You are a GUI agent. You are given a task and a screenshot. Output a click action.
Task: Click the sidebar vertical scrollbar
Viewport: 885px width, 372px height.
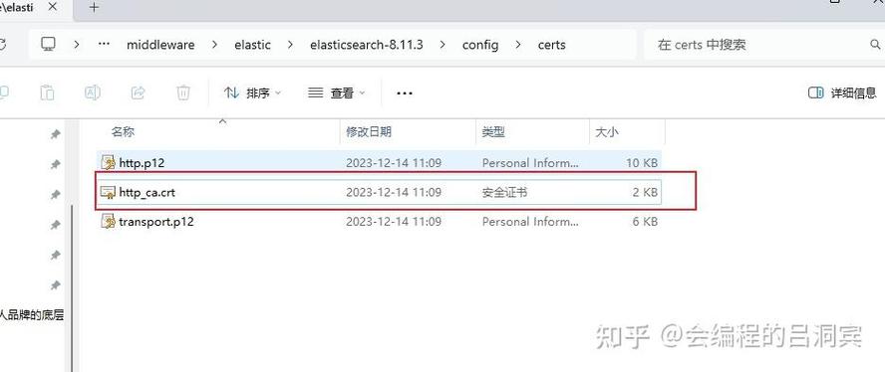(72, 287)
